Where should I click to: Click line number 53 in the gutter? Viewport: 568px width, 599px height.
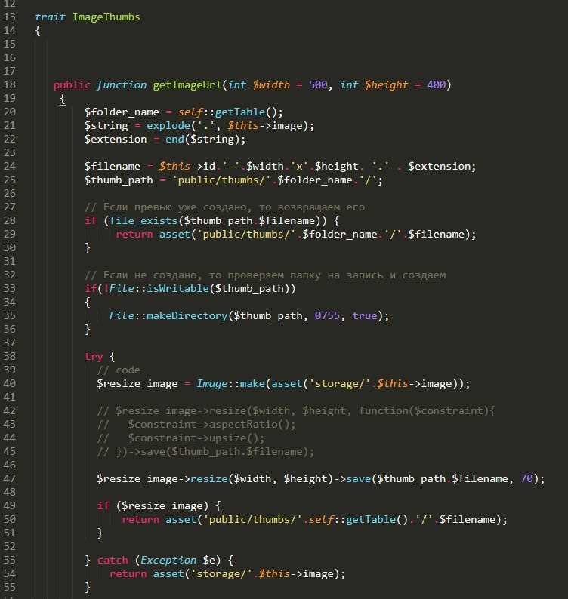(x=10, y=560)
